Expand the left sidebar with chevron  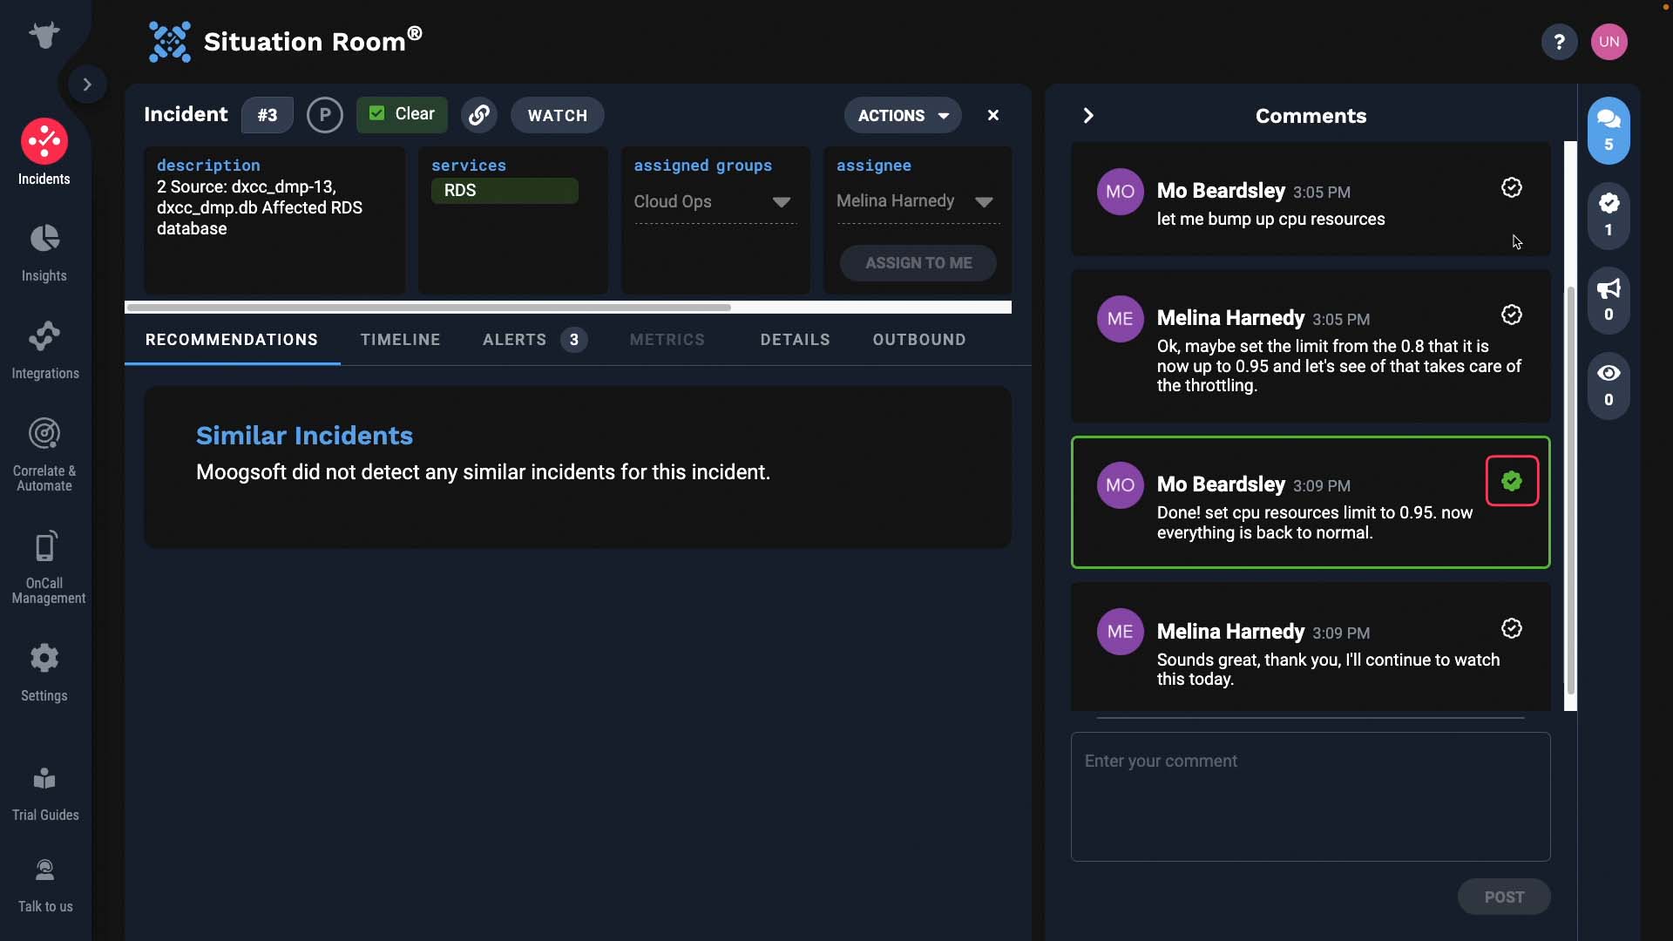87,85
